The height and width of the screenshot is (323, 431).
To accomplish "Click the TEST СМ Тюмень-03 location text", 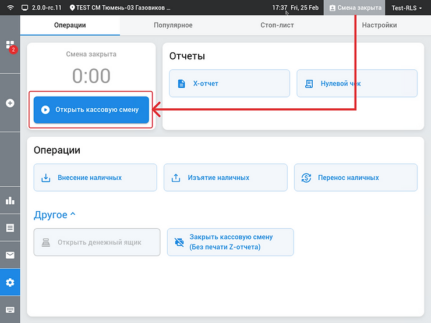I will pyautogui.click(x=123, y=8).
